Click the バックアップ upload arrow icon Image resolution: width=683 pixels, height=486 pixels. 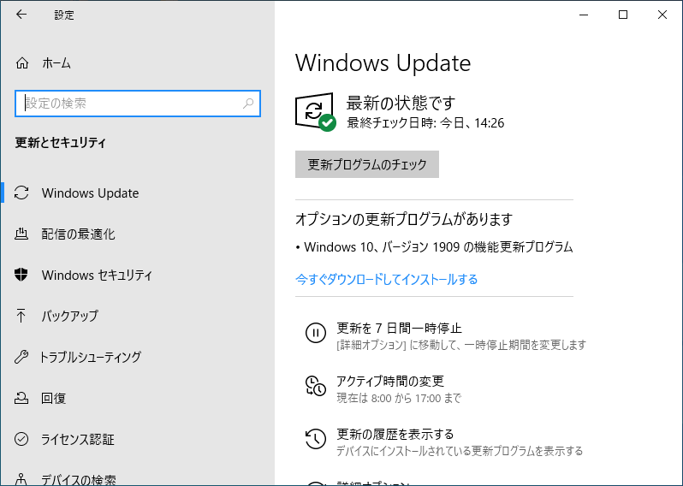coord(21,316)
